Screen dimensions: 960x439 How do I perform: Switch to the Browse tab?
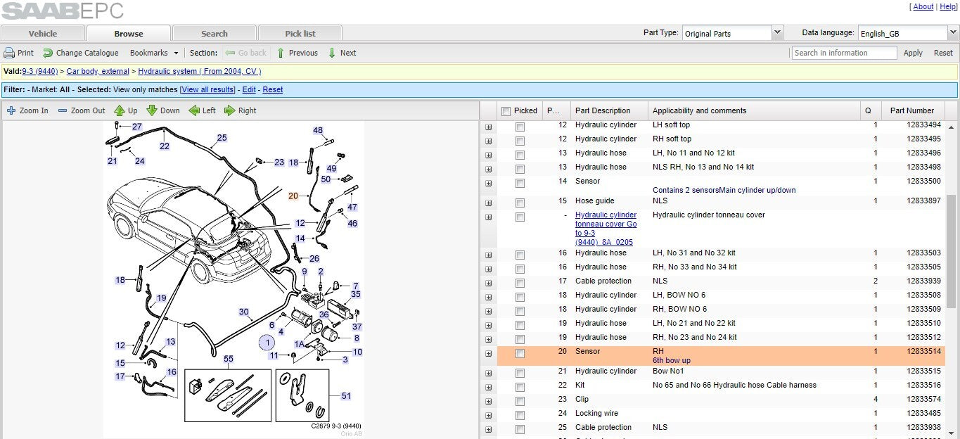129,33
